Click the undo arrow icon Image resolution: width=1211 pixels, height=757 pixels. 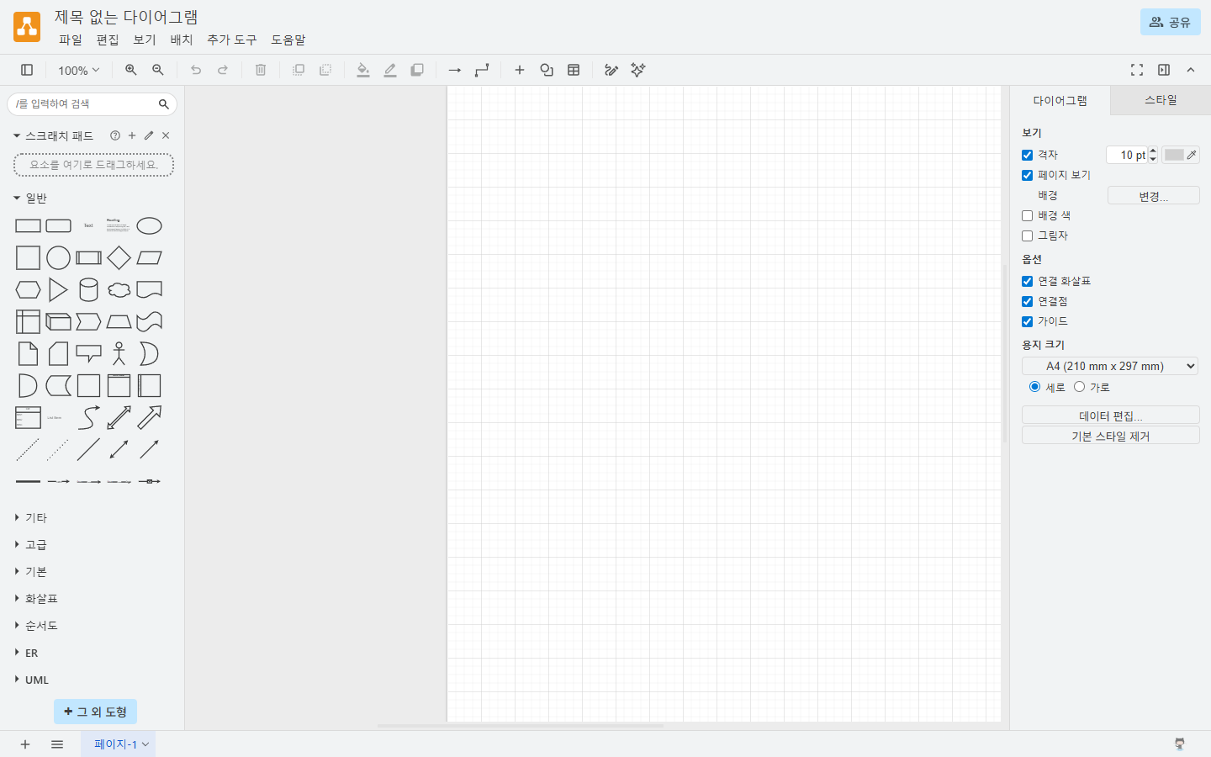pyautogui.click(x=196, y=70)
